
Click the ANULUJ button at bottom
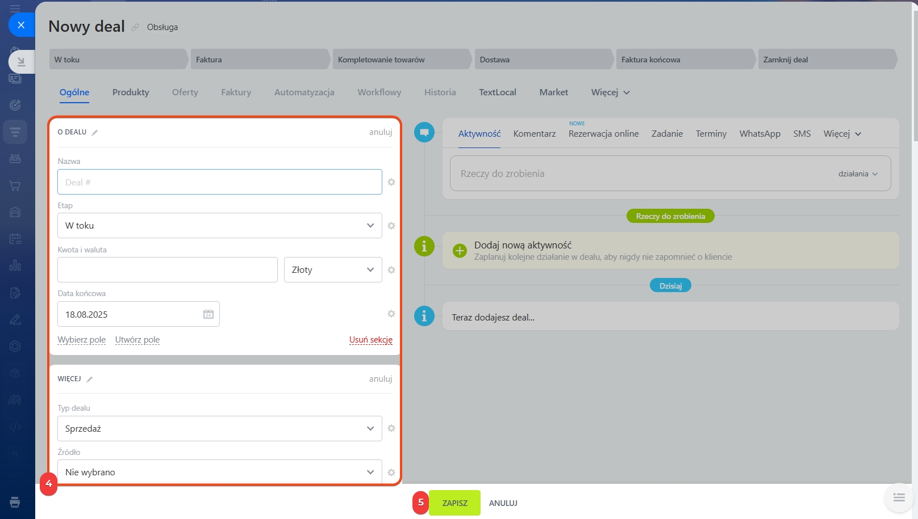pyautogui.click(x=503, y=503)
